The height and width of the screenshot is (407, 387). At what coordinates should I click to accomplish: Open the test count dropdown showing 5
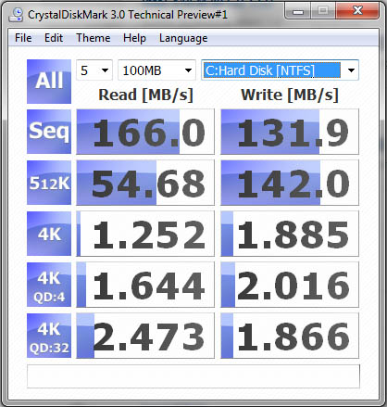[x=94, y=70]
